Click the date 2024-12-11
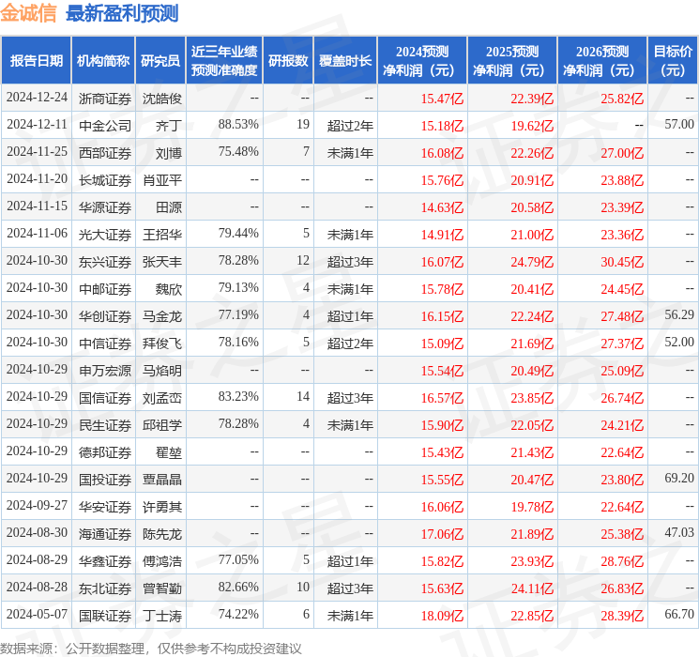The width and height of the screenshot is (699, 657). click(37, 124)
